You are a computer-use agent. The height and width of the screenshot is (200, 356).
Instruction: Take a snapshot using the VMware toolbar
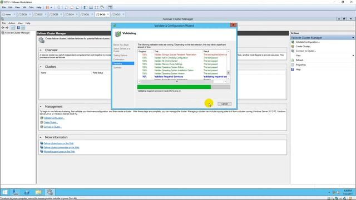coord(66,7)
